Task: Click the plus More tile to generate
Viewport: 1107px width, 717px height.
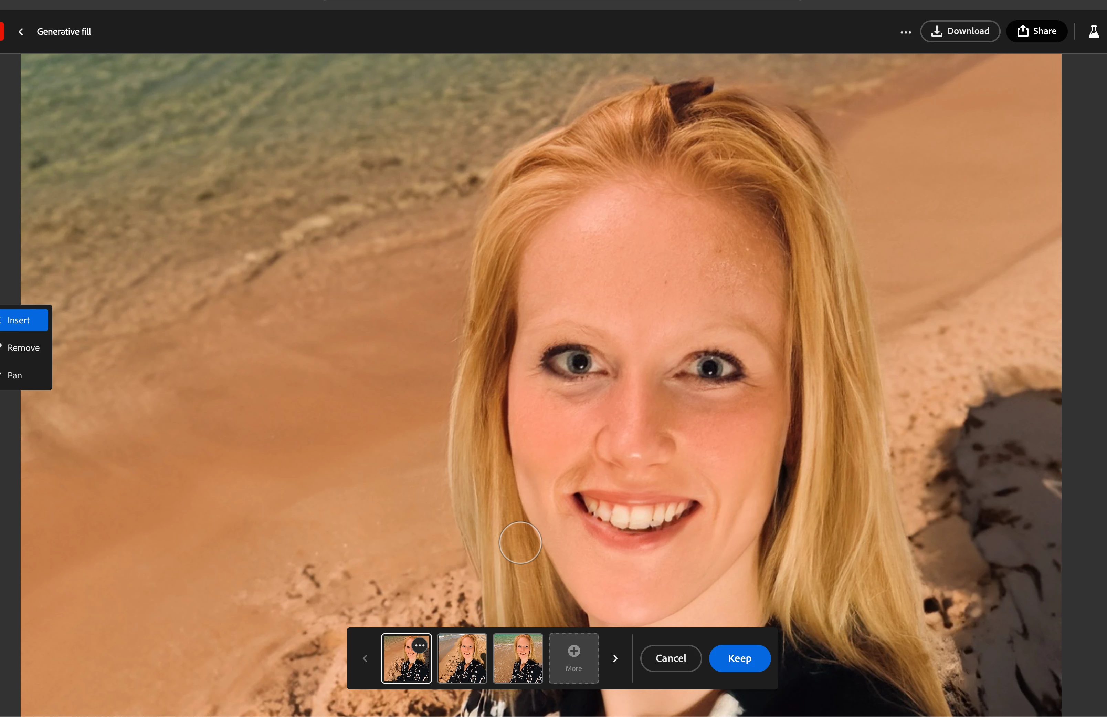Action: coord(573,658)
